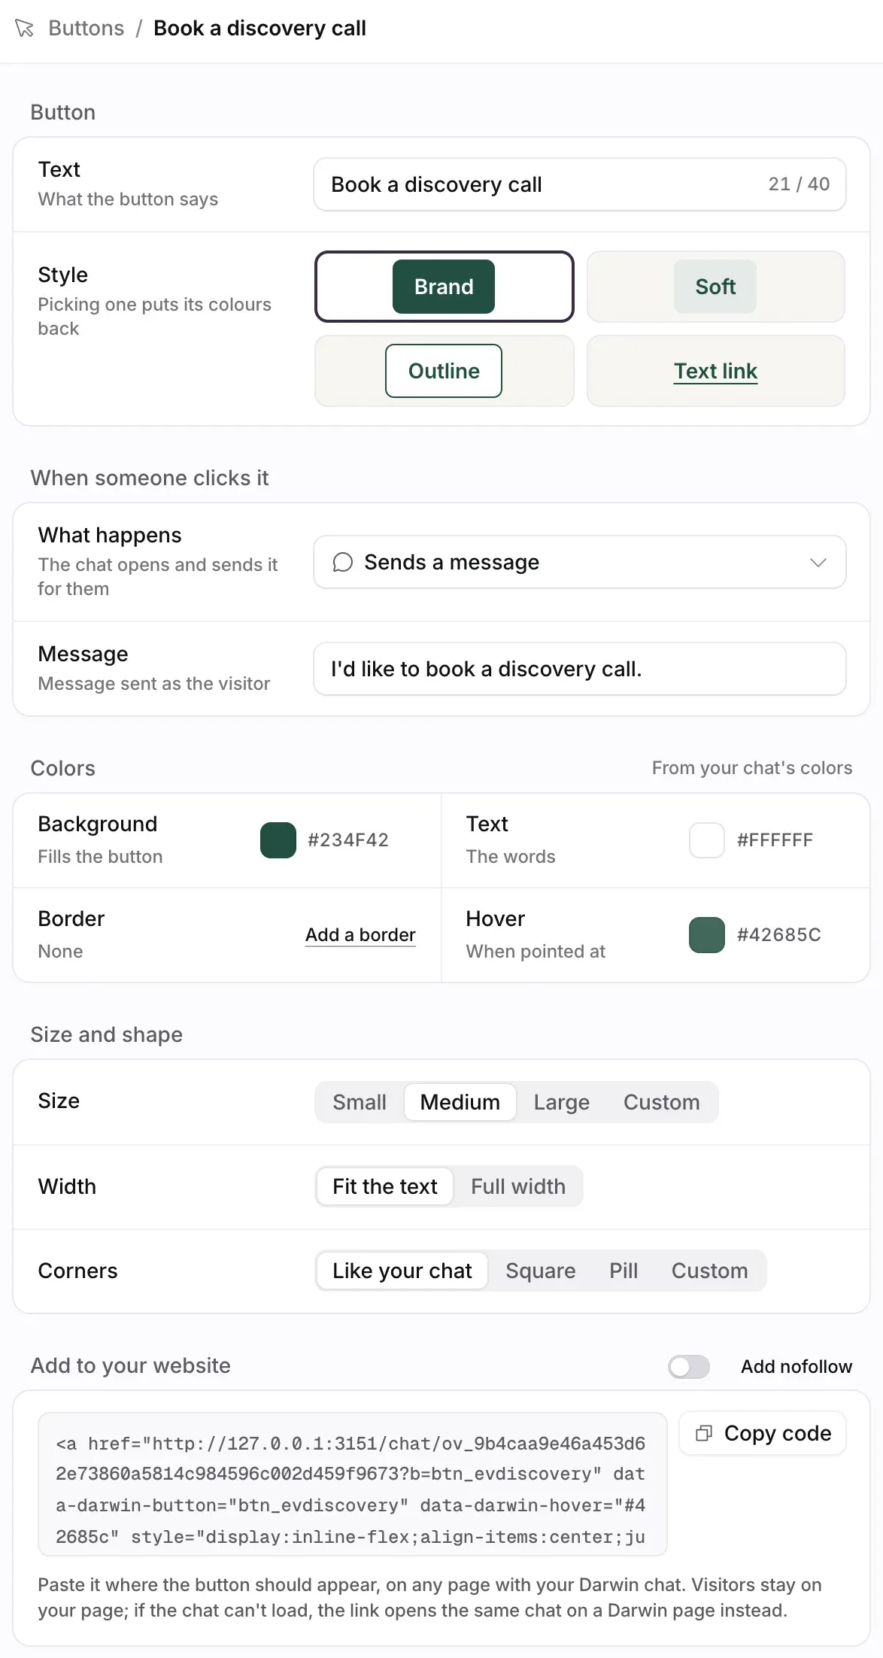The image size is (883, 1658).
Task: Click the #42685C hover hex value
Action: [779, 935]
